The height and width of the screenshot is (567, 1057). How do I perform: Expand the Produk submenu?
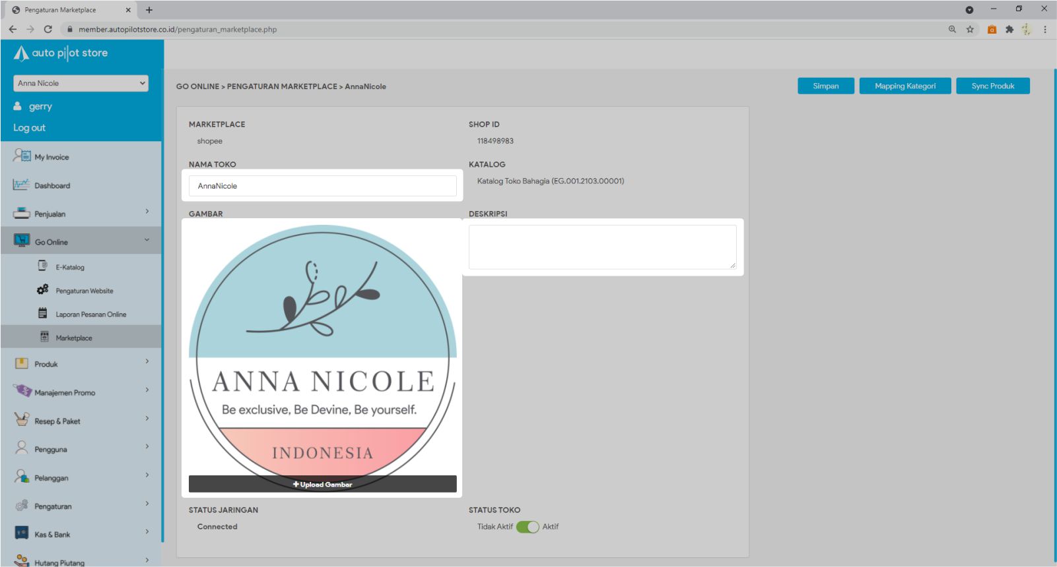(x=81, y=364)
